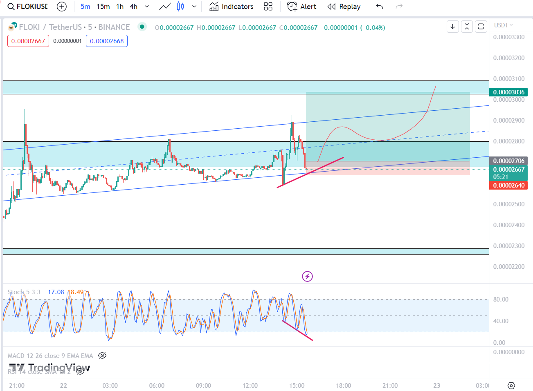Toggle visibility of the RSI indicator
Viewport: 533px width, 391px height.
click(x=81, y=371)
